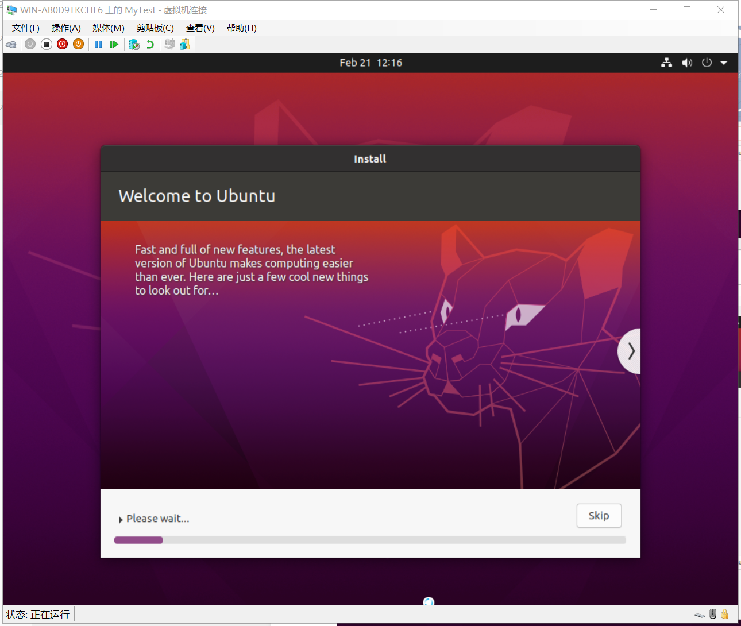Screen dimensions: 741x626
Task: Create a checkpoint using toolbar icon
Action: pos(134,44)
